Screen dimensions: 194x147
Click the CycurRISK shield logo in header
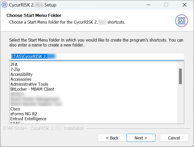(x=181, y=21)
